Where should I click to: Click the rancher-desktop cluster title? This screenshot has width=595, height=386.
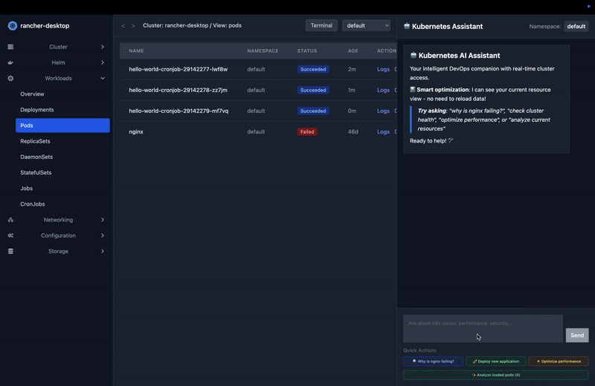pos(45,26)
